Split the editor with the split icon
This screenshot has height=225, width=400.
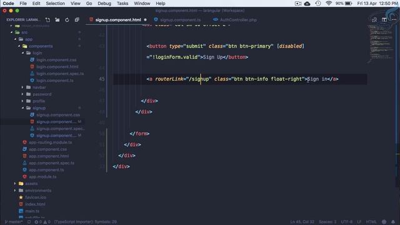384,19
